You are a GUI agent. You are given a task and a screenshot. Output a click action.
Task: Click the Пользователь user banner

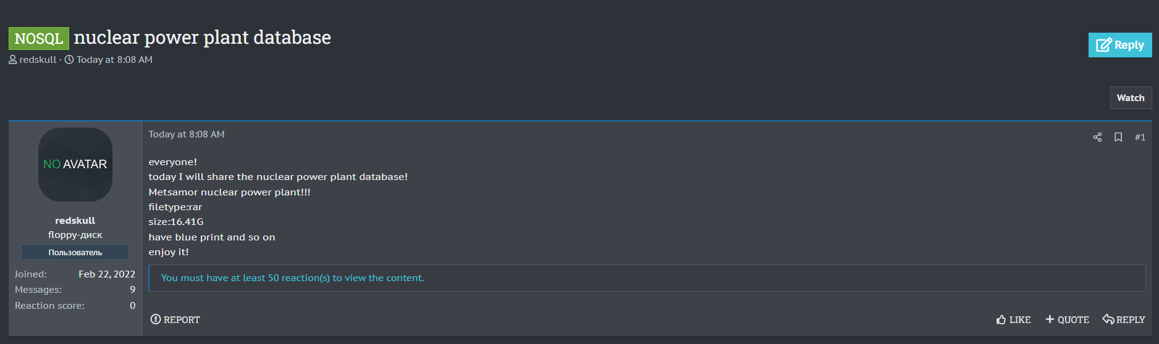click(x=75, y=252)
